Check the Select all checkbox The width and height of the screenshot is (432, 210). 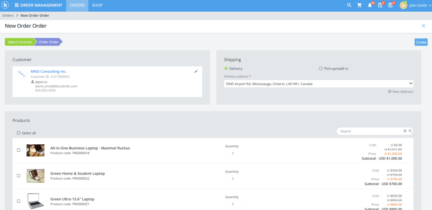(x=19, y=133)
